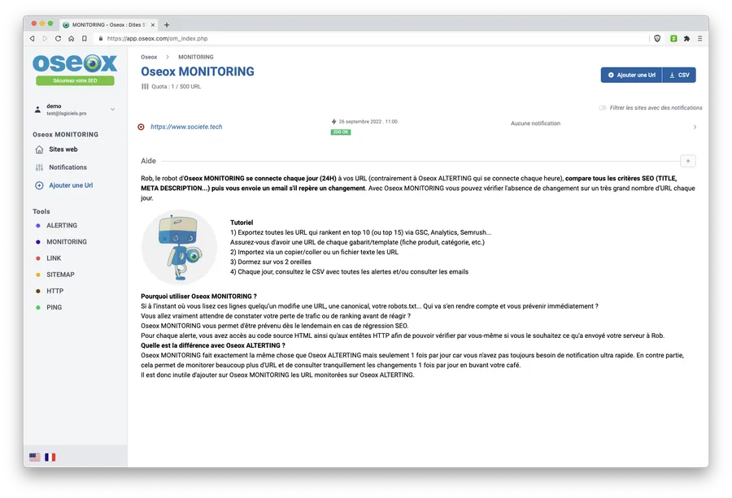Click the oseox logo
Image resolution: width=732 pixels, height=498 pixels.
click(x=75, y=63)
